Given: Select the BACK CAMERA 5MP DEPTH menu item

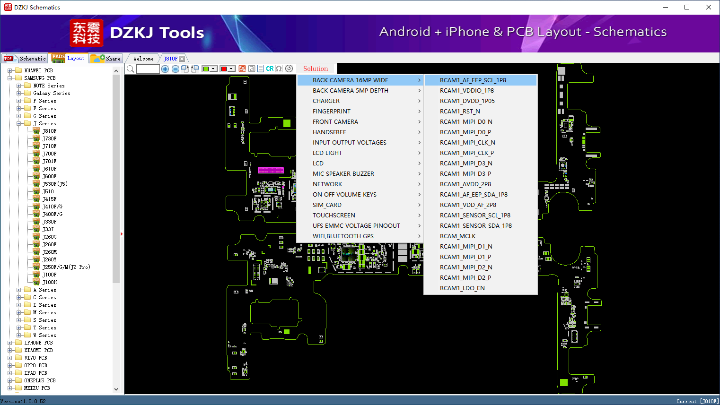Looking at the screenshot, I should (x=360, y=91).
